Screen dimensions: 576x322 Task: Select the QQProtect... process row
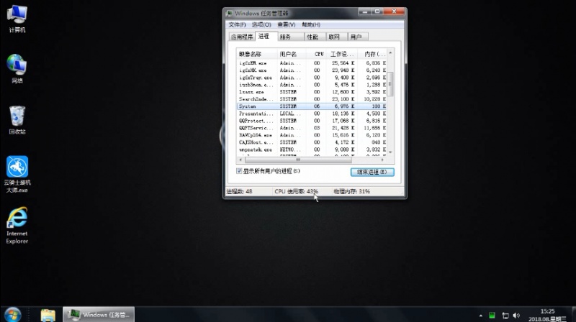coord(312,121)
